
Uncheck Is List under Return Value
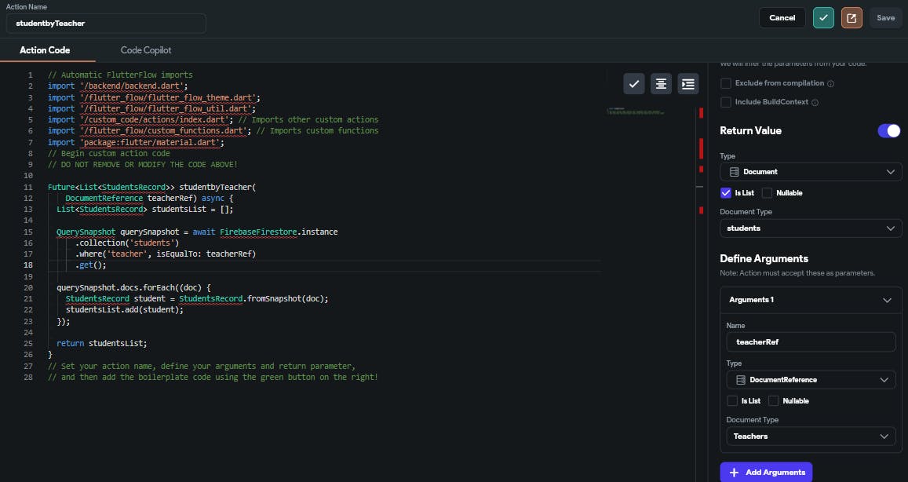[x=726, y=193]
